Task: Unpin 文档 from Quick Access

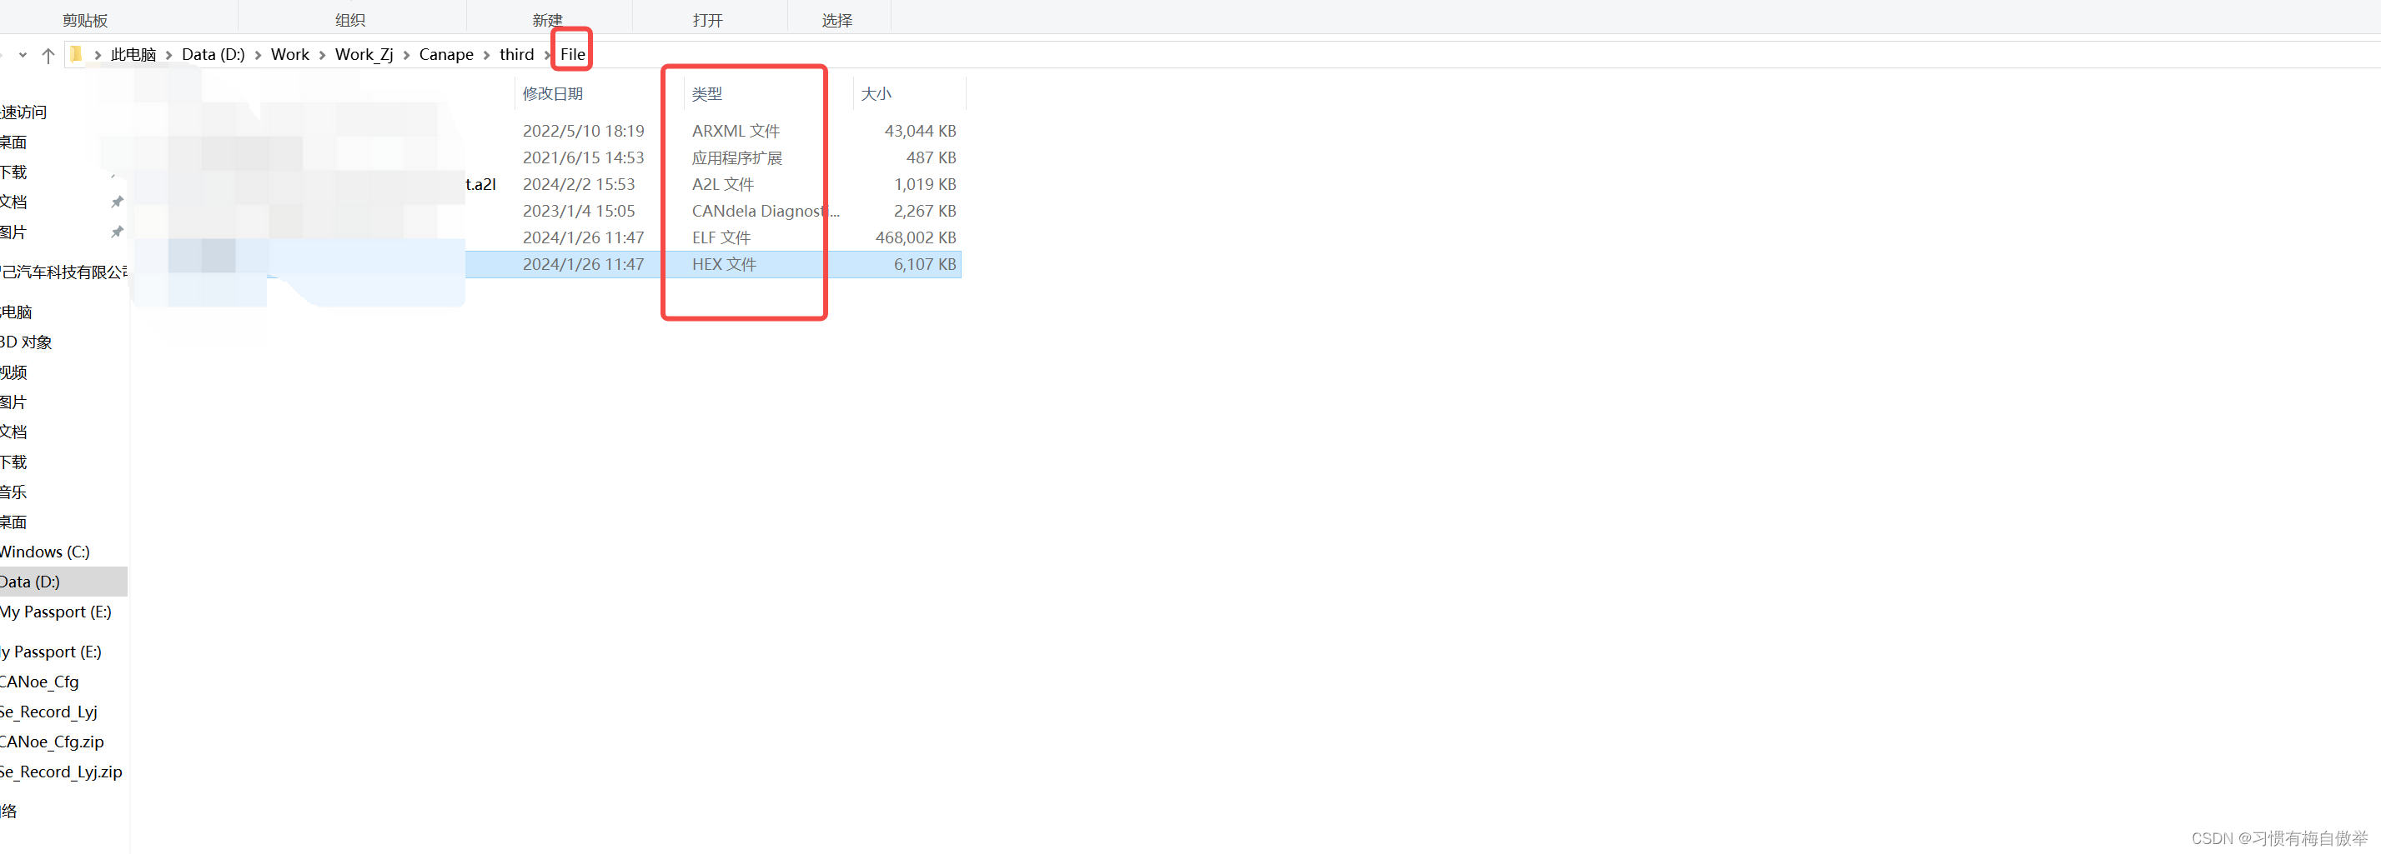Action: [x=118, y=202]
